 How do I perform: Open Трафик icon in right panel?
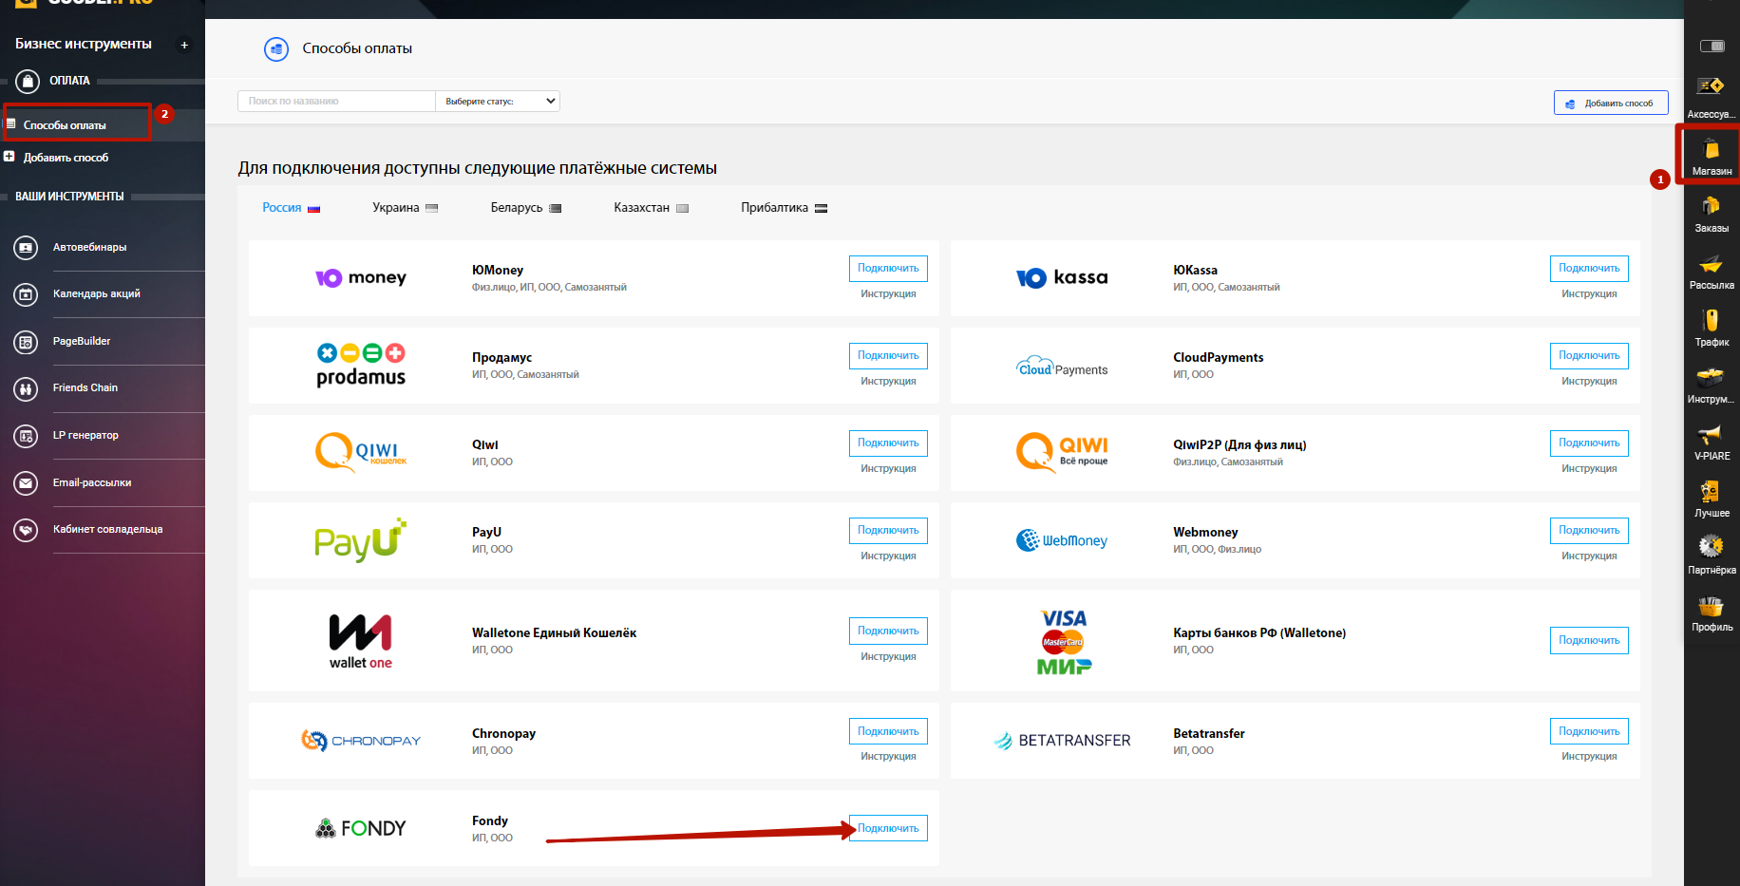(x=1712, y=320)
